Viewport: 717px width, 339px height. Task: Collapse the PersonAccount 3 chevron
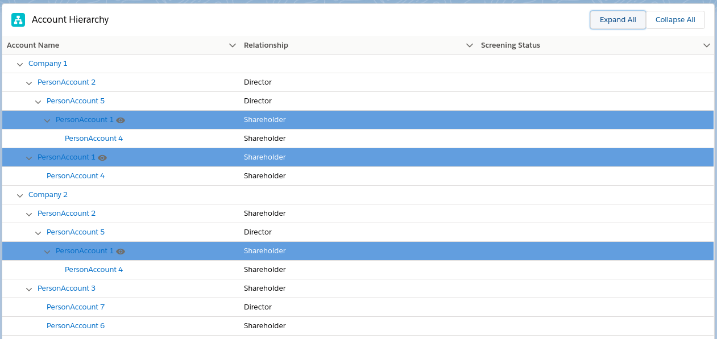tap(29, 289)
